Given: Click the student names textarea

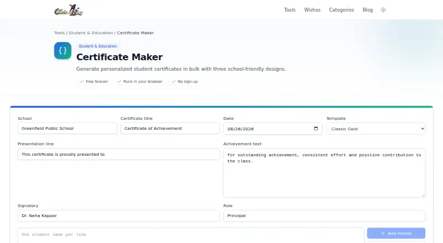Looking at the screenshot, I should (x=190, y=235).
